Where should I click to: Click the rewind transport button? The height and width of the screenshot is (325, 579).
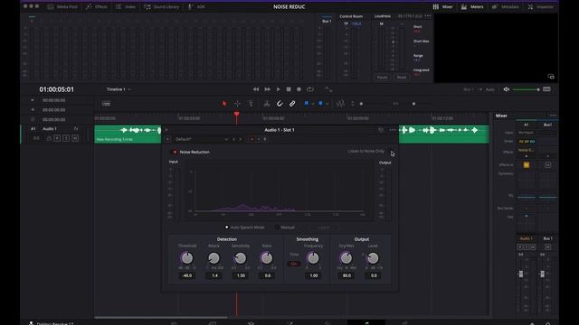coord(256,89)
